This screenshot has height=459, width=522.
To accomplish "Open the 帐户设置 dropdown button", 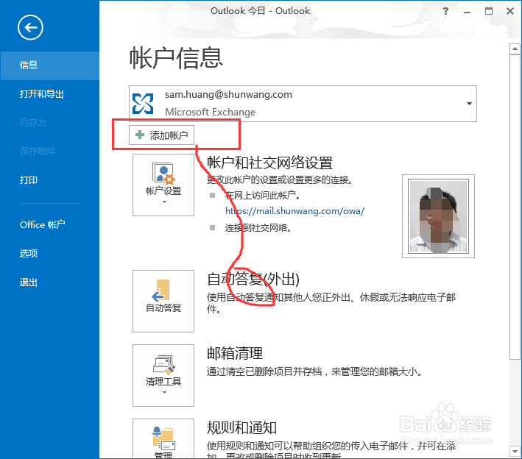I will pyautogui.click(x=163, y=185).
